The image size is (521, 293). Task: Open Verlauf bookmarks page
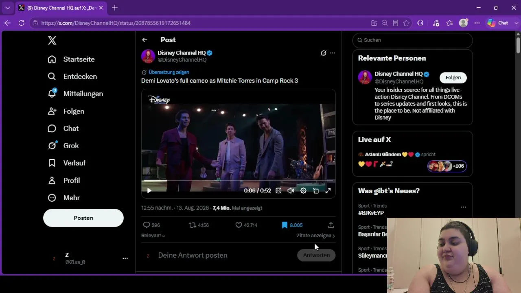[67, 163]
